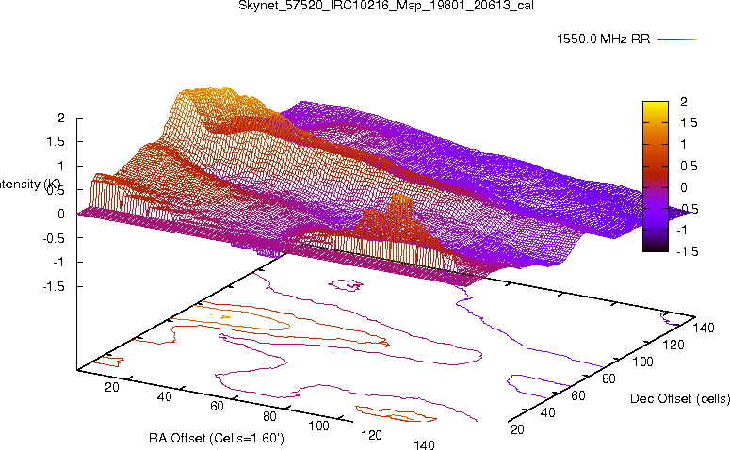This screenshot has width=730, height=450.
Task: Click the legend label 1550.0 MHz RR
Action: (x=603, y=40)
